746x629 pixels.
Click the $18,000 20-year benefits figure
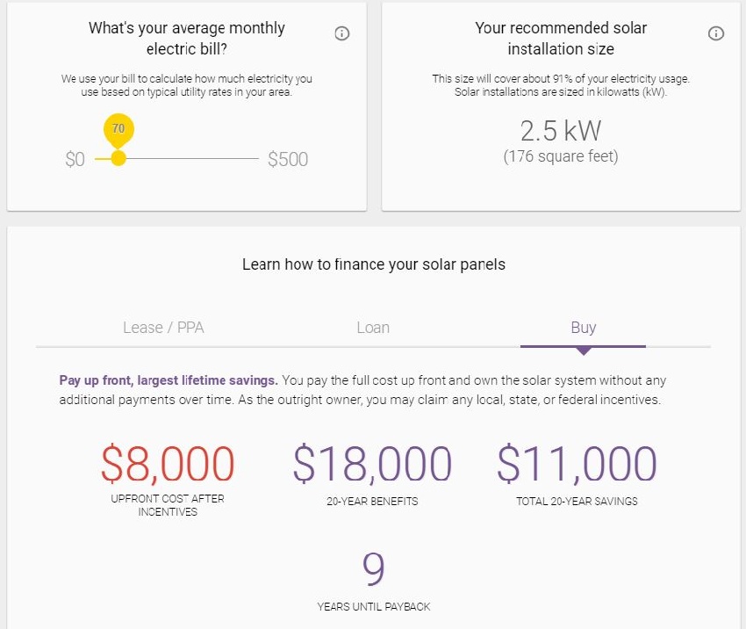pyautogui.click(x=372, y=463)
